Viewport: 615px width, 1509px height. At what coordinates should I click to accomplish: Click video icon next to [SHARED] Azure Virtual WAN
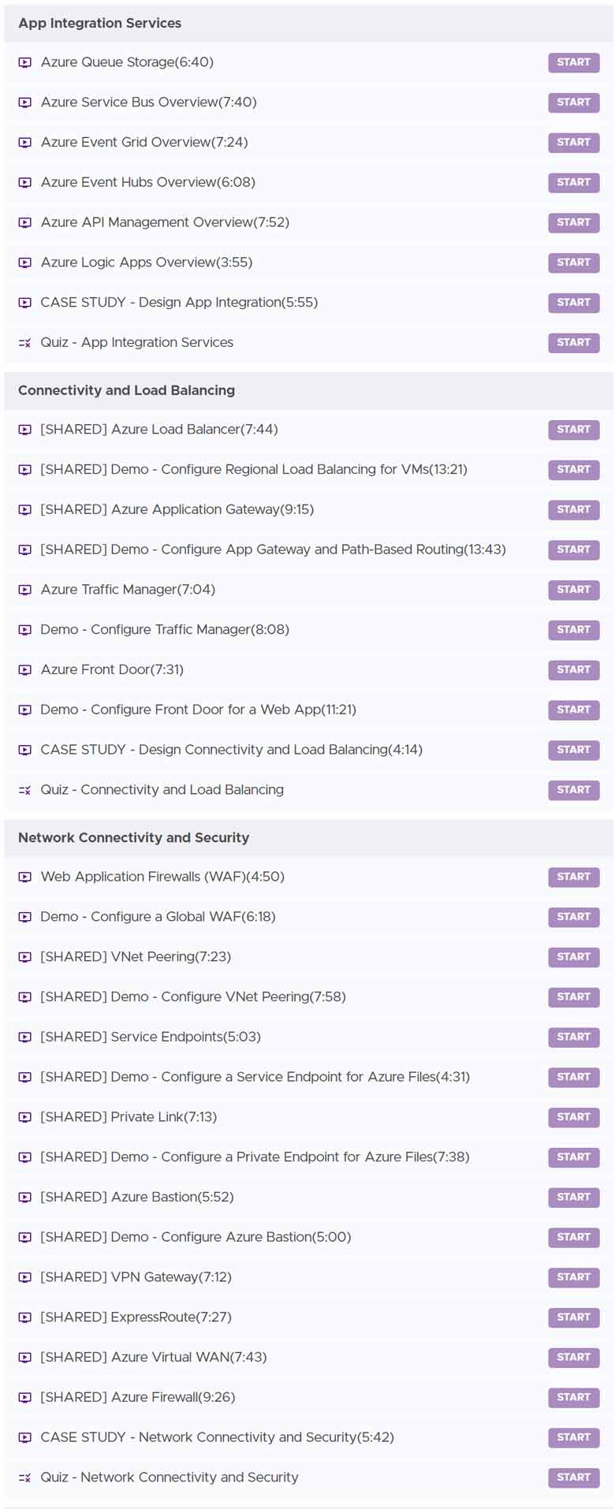tap(25, 1358)
